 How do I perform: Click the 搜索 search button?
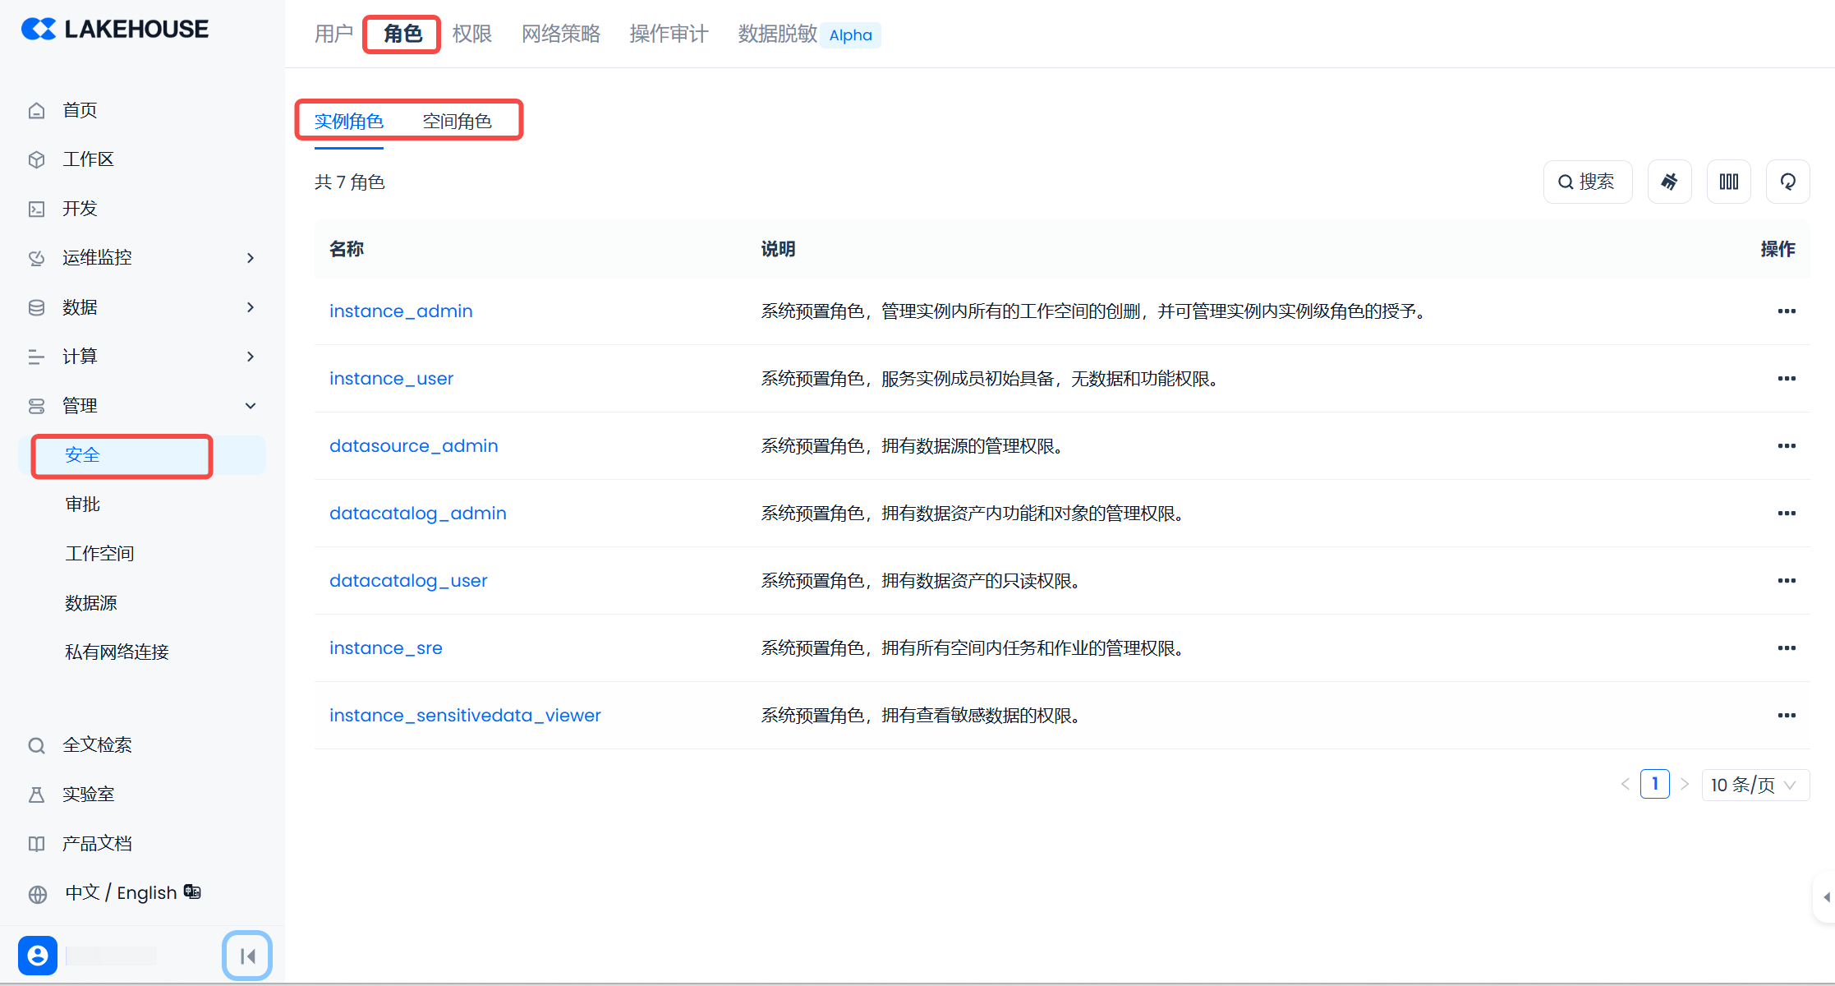click(x=1587, y=182)
